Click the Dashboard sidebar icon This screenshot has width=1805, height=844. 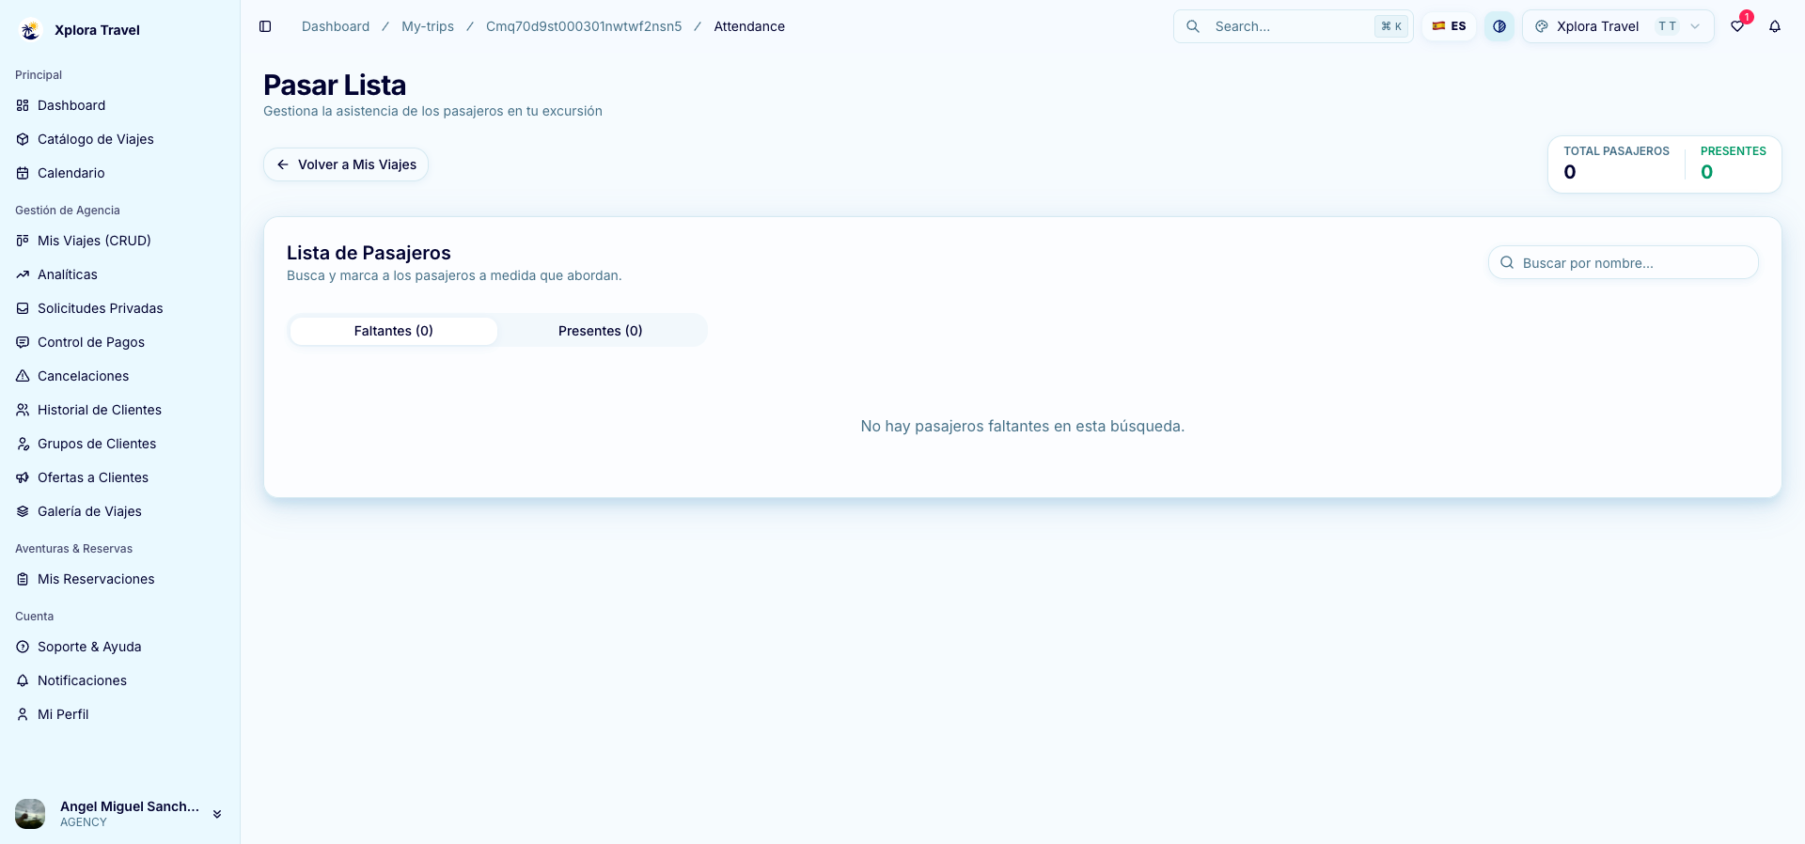(x=23, y=105)
